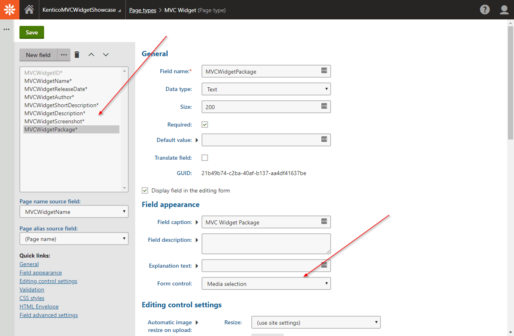Select MVCWidgetName field in list
514x336 pixels.
(x=71, y=81)
